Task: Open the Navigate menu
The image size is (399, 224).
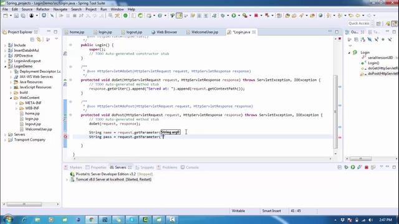Action: click(x=60, y=9)
